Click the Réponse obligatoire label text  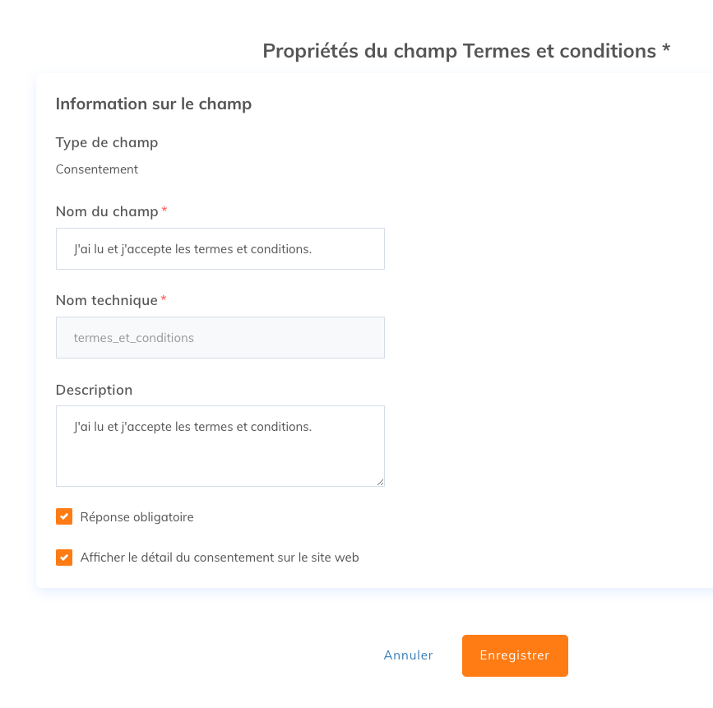coord(137,517)
